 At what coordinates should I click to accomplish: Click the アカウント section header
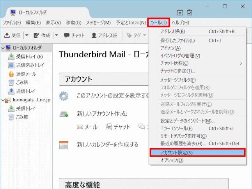(x=104, y=79)
